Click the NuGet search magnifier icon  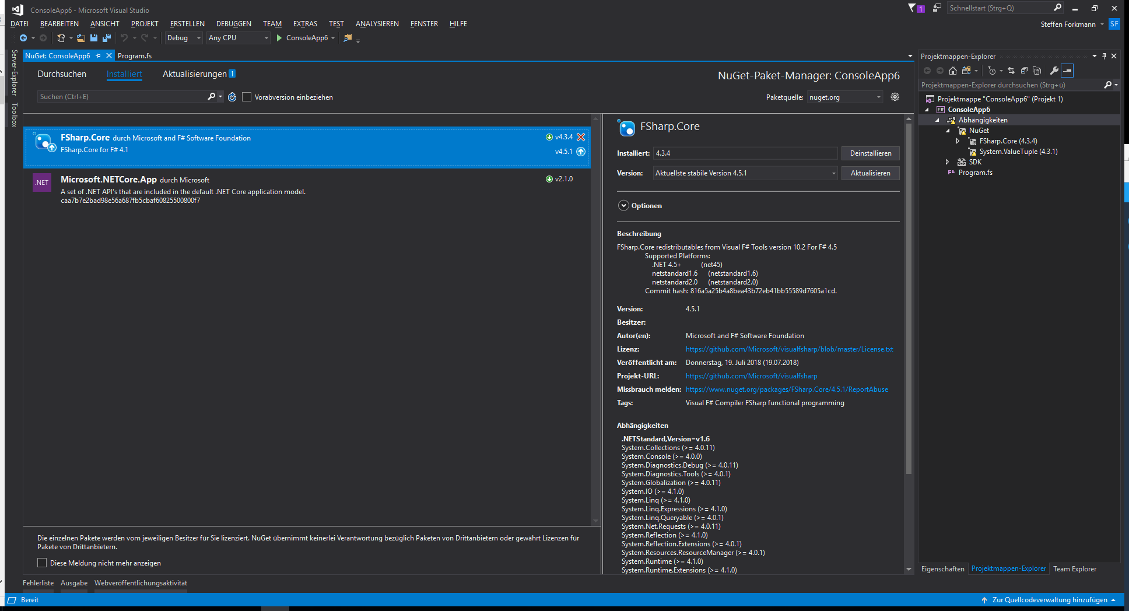212,97
